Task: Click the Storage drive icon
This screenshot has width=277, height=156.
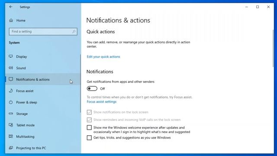Action: click(x=11, y=114)
